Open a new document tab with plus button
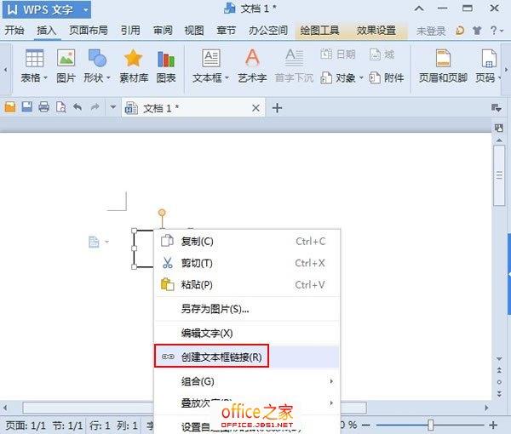The width and height of the screenshot is (511, 434). [x=277, y=108]
